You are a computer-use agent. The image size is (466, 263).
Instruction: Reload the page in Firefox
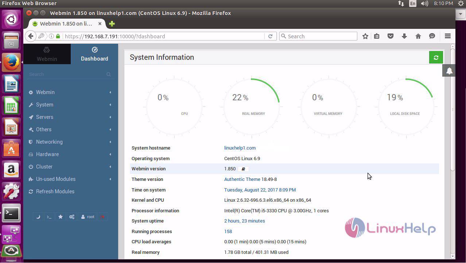tap(270, 36)
